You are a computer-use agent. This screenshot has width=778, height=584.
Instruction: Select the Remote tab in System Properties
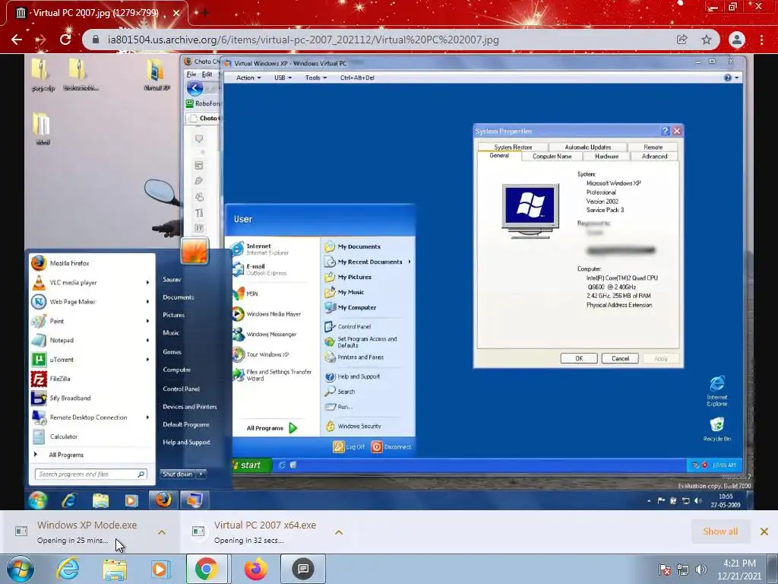point(653,147)
